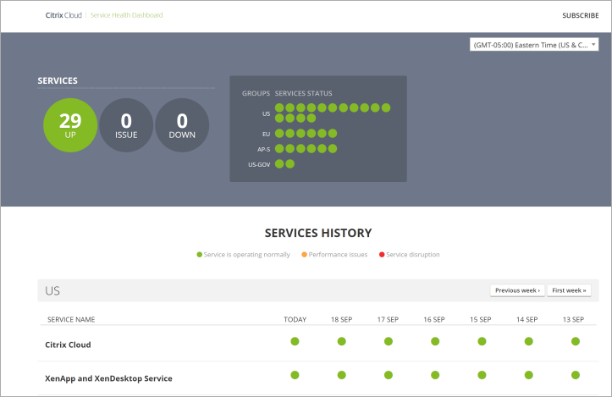
Task: Click the second status dot in the US-GOV group
Action: pyautogui.click(x=290, y=164)
